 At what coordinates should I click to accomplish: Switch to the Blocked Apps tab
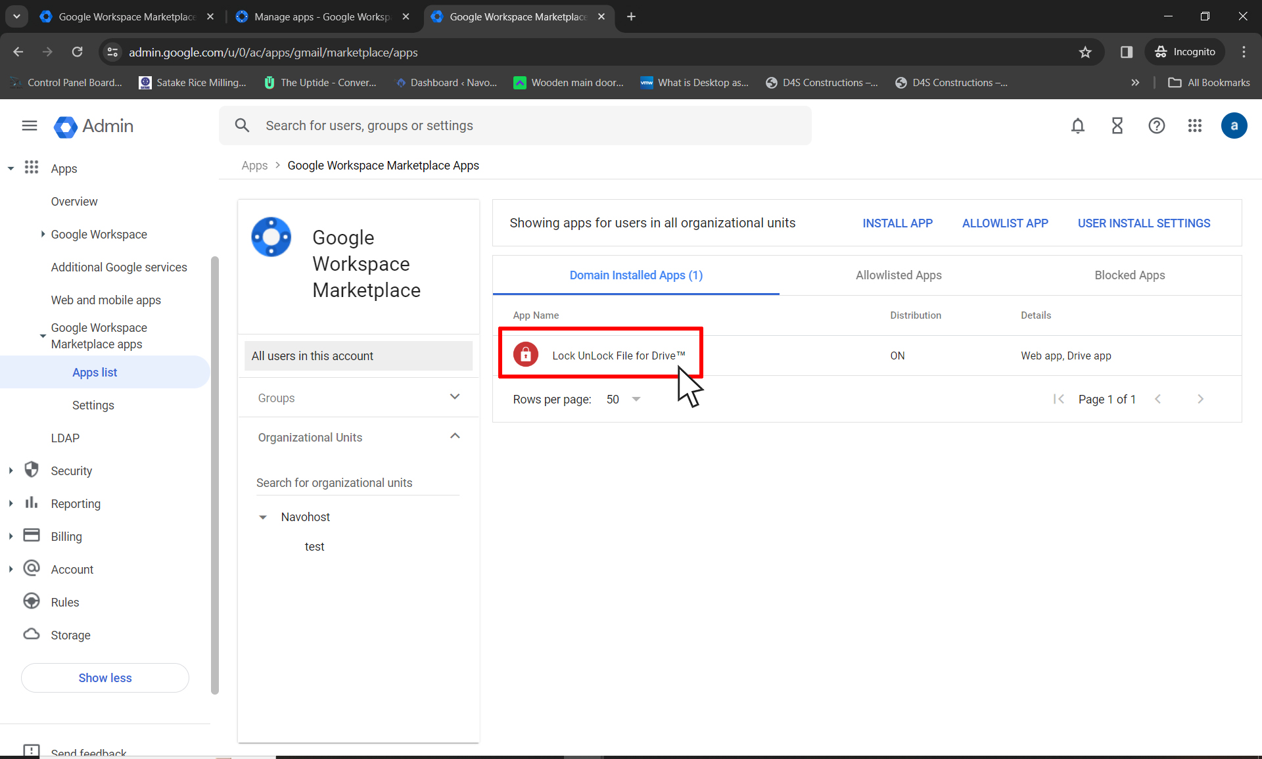[1129, 275]
